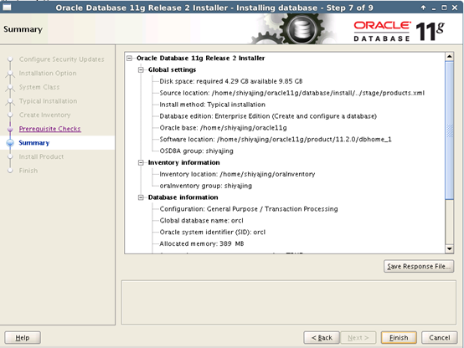464x348 pixels.
Task: Select oraInventory group: shiyajing row
Action: [x=206, y=186]
